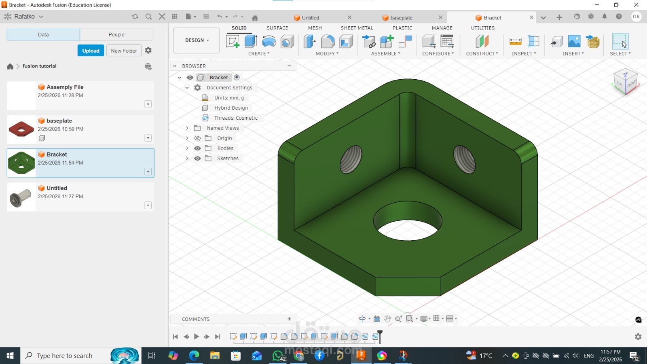Select the Shell tool
The image size is (647, 364).
pos(346,41)
